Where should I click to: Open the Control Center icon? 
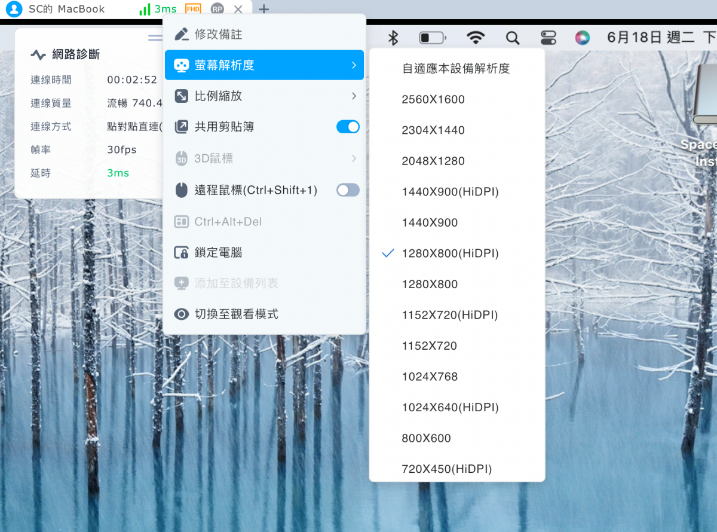548,38
